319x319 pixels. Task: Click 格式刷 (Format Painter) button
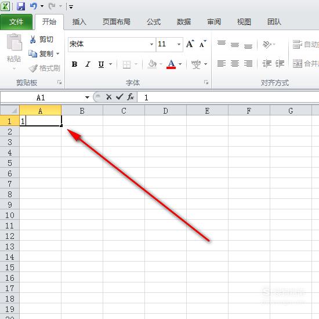(44, 68)
